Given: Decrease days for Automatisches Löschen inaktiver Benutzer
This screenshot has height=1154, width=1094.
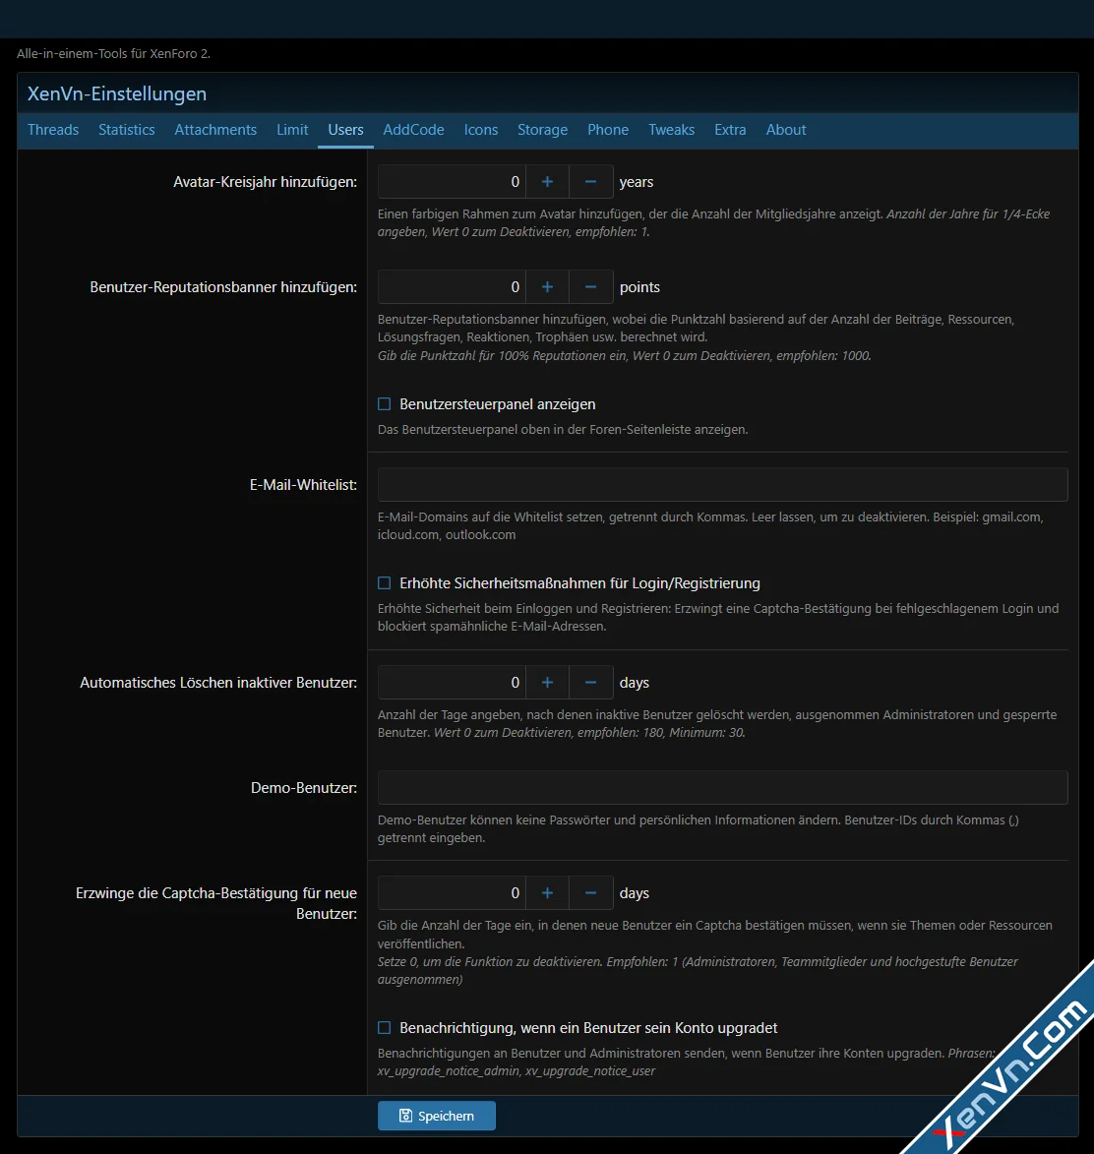Looking at the screenshot, I should coord(590,682).
